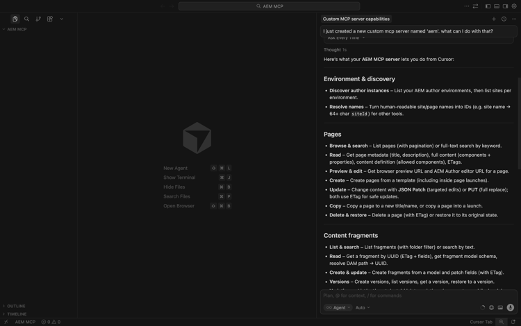Click AEM MCP in the status bar

[x=25, y=322]
